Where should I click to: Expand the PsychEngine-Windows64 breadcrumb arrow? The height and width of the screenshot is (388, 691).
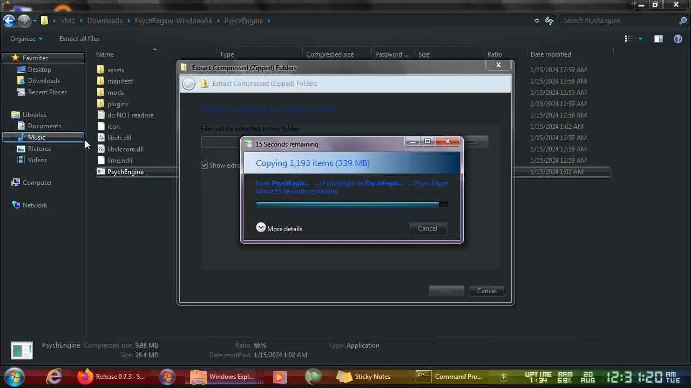(x=219, y=20)
